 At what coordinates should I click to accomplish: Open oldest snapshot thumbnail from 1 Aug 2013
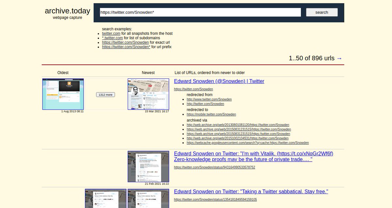(x=63, y=94)
